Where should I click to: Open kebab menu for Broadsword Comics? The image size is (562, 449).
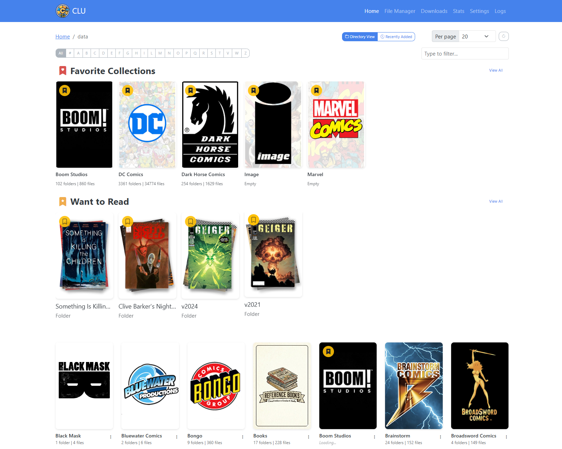coord(506,437)
